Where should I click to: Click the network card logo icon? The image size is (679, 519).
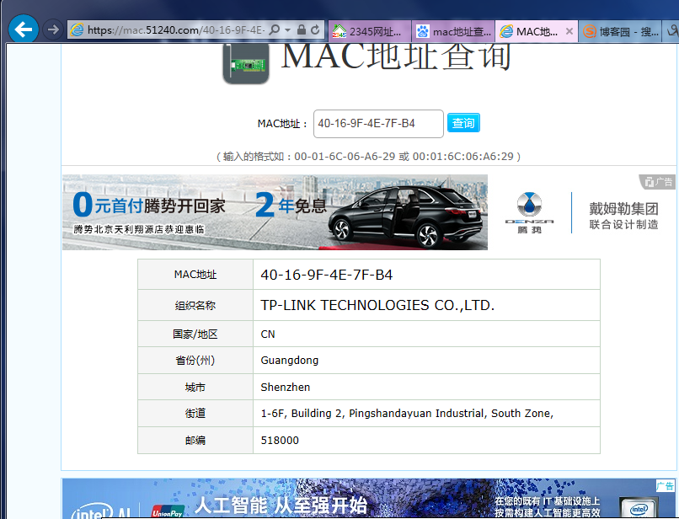(x=246, y=64)
